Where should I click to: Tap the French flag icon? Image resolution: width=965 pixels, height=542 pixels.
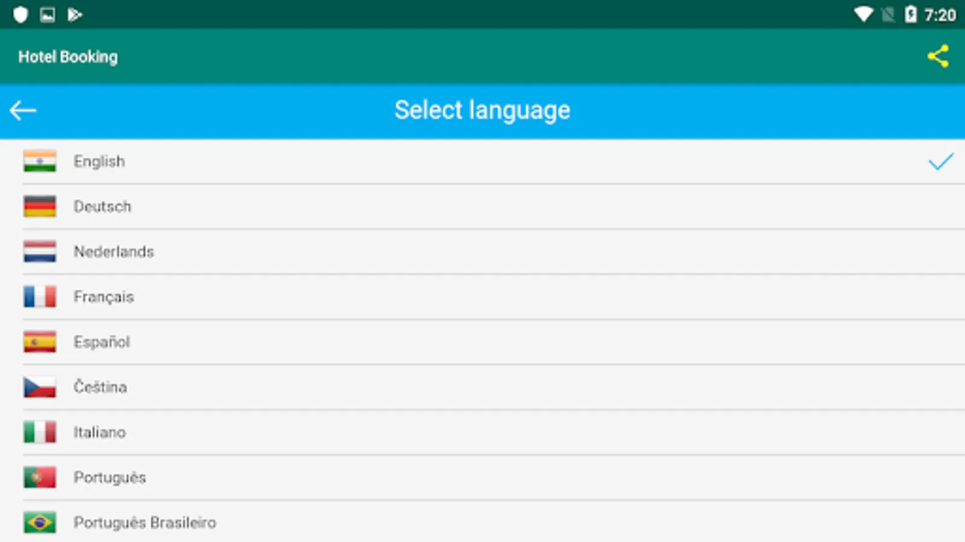tap(40, 297)
